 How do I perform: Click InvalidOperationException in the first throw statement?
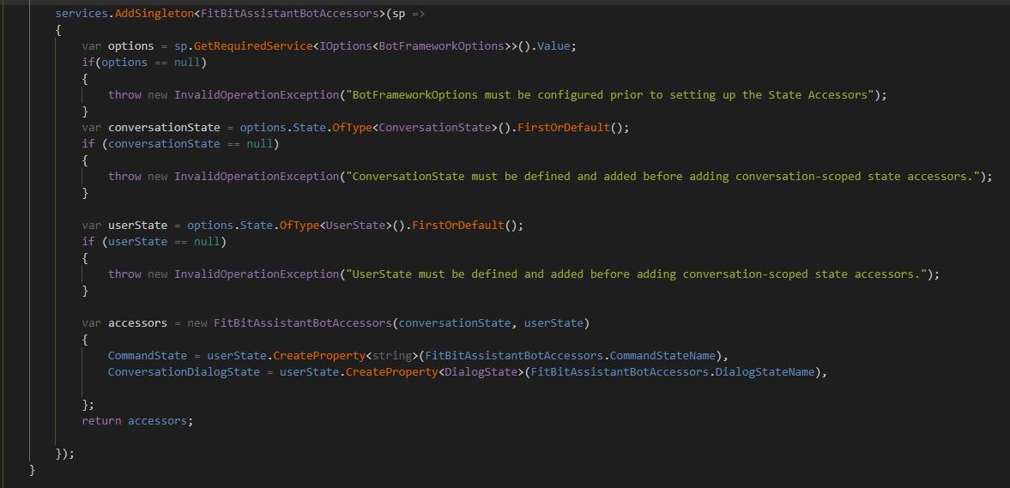257,94
